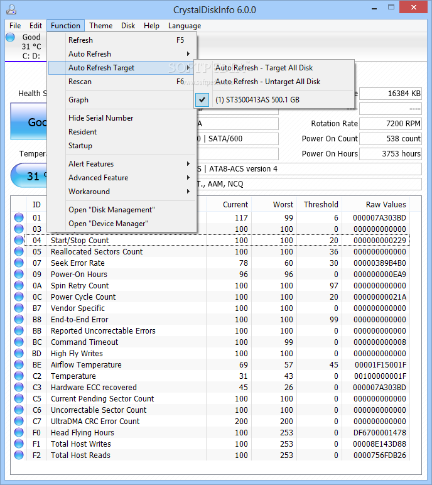Expand the Advanced Feature submenu
The height and width of the screenshot is (485, 432).
tap(122, 178)
